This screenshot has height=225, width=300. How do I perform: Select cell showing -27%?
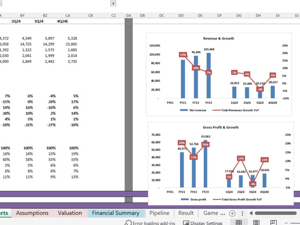click(x=45, y=125)
